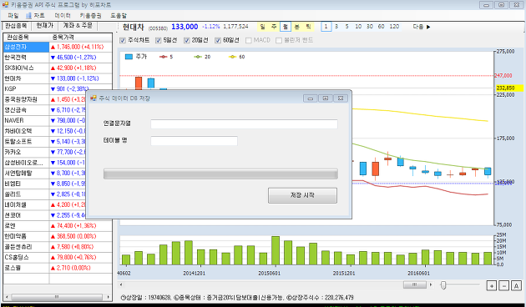Enable the MACD indicator checkbox

pyautogui.click(x=249, y=41)
